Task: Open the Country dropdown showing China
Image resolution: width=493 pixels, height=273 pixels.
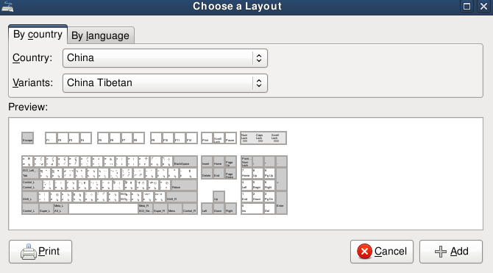Action: (x=165, y=58)
